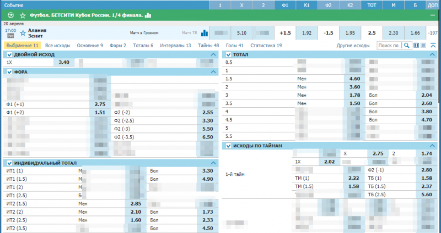Toggle the ДВОЙНОЙ ИСХОД checkbox

click(x=9, y=55)
